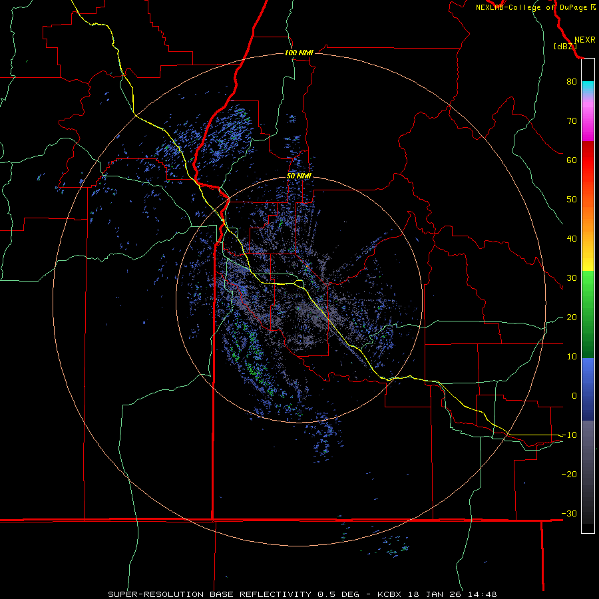Click the [dBZ] unit label

click(565, 46)
